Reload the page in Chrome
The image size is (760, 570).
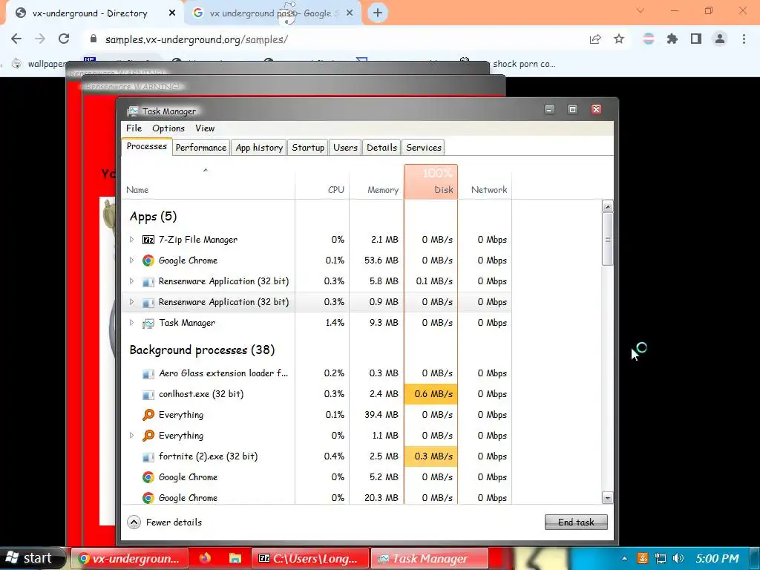coord(64,39)
